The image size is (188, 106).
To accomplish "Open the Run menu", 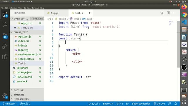I will (x=29, y=8).
